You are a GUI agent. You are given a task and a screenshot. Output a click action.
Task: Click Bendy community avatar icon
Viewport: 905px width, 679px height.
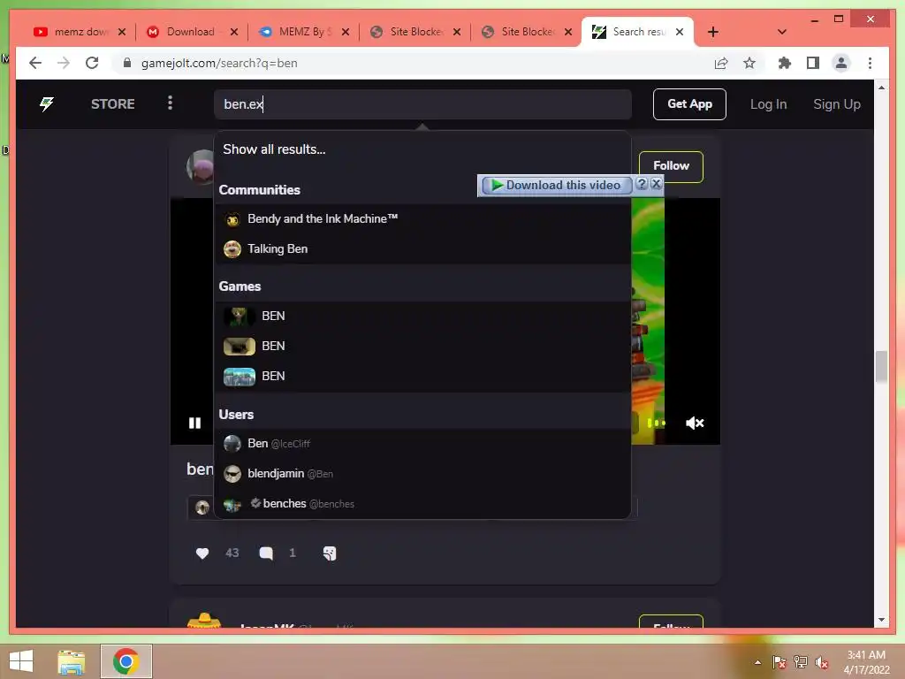232,219
